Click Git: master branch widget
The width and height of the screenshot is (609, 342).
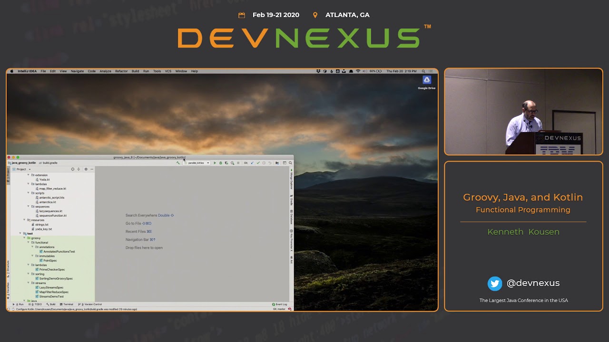coord(279,309)
